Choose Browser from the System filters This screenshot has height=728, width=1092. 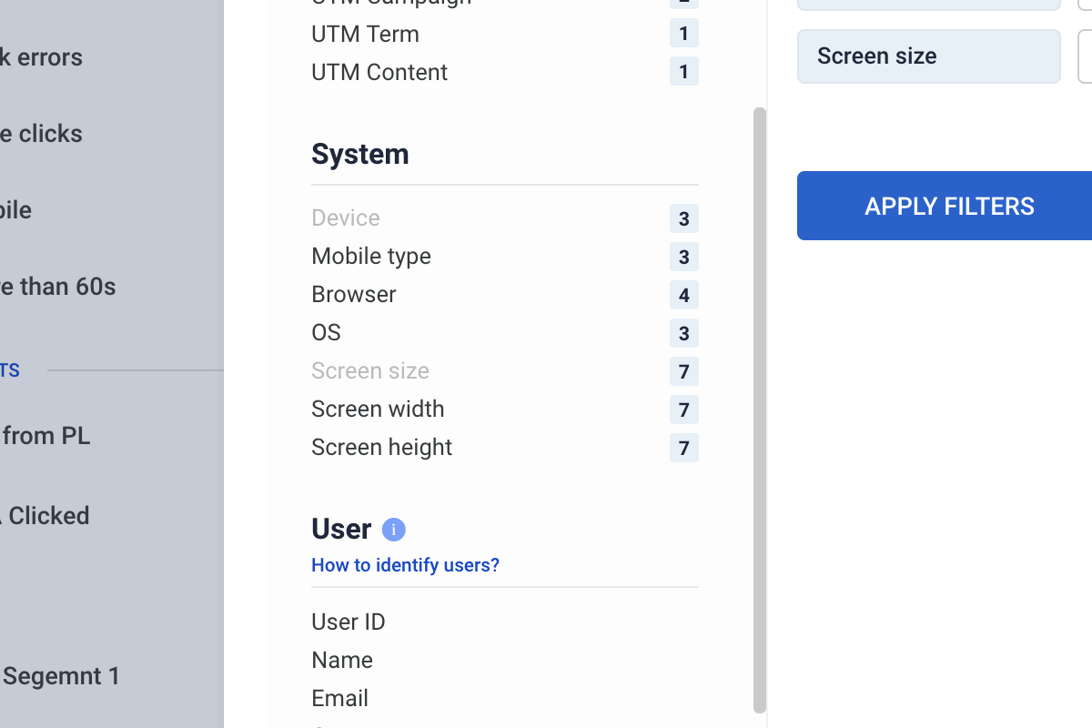pos(354,295)
